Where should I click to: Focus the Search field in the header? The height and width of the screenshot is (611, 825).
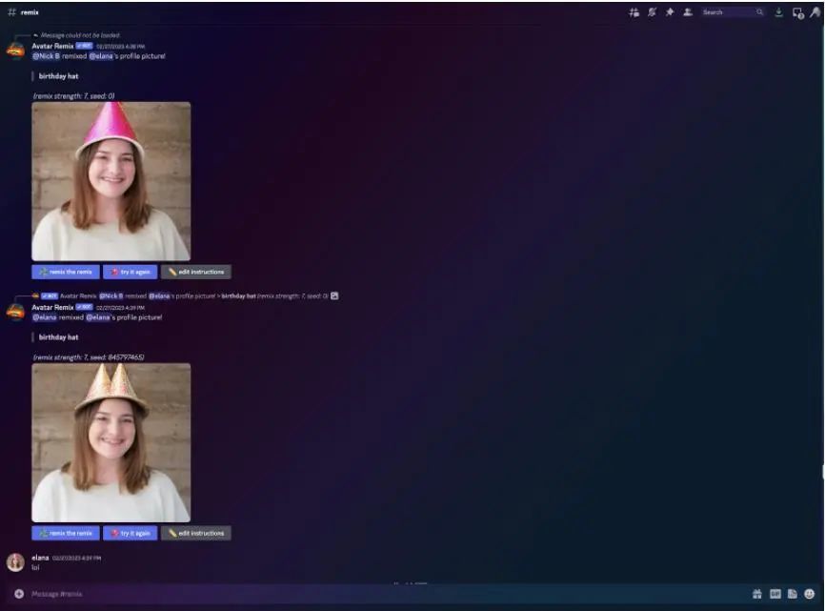pyautogui.click(x=733, y=12)
